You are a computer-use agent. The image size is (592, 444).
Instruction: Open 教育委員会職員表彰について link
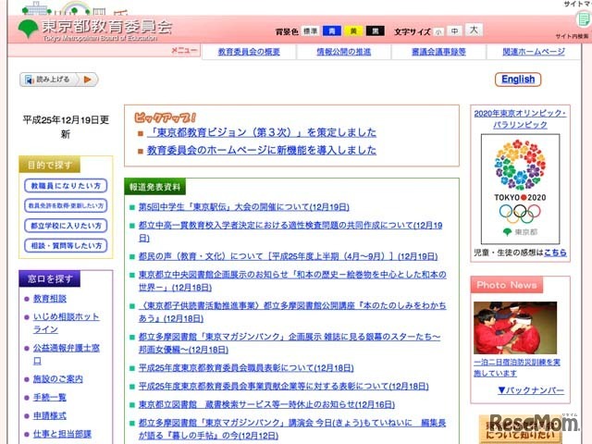coord(246,368)
